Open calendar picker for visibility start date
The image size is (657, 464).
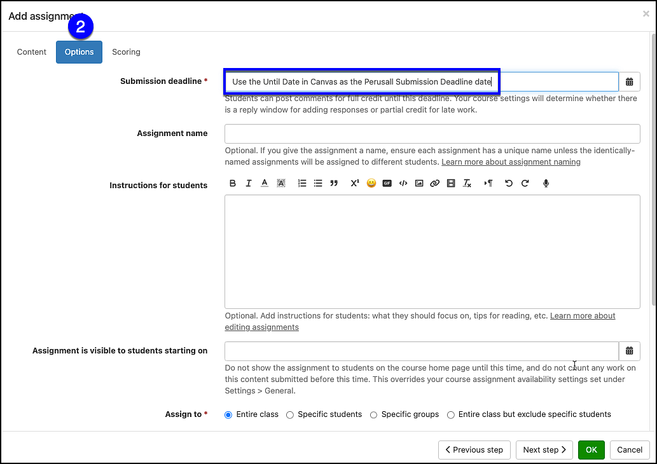point(630,351)
